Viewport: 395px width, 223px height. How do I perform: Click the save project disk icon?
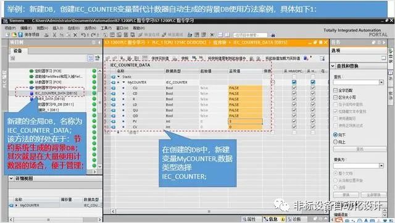(x=20, y=35)
